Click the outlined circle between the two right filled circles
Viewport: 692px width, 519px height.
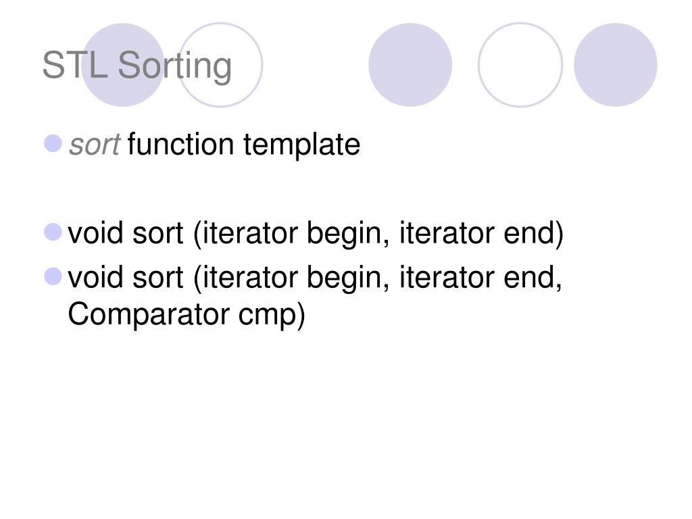click(x=520, y=65)
